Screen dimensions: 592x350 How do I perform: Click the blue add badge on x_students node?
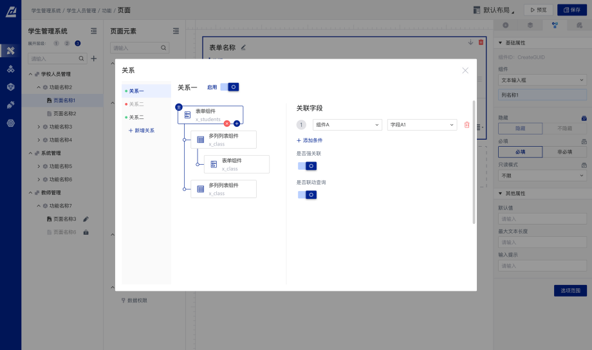click(237, 122)
